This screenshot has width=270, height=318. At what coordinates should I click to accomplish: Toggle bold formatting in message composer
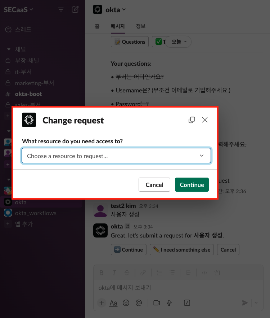coord(102,273)
